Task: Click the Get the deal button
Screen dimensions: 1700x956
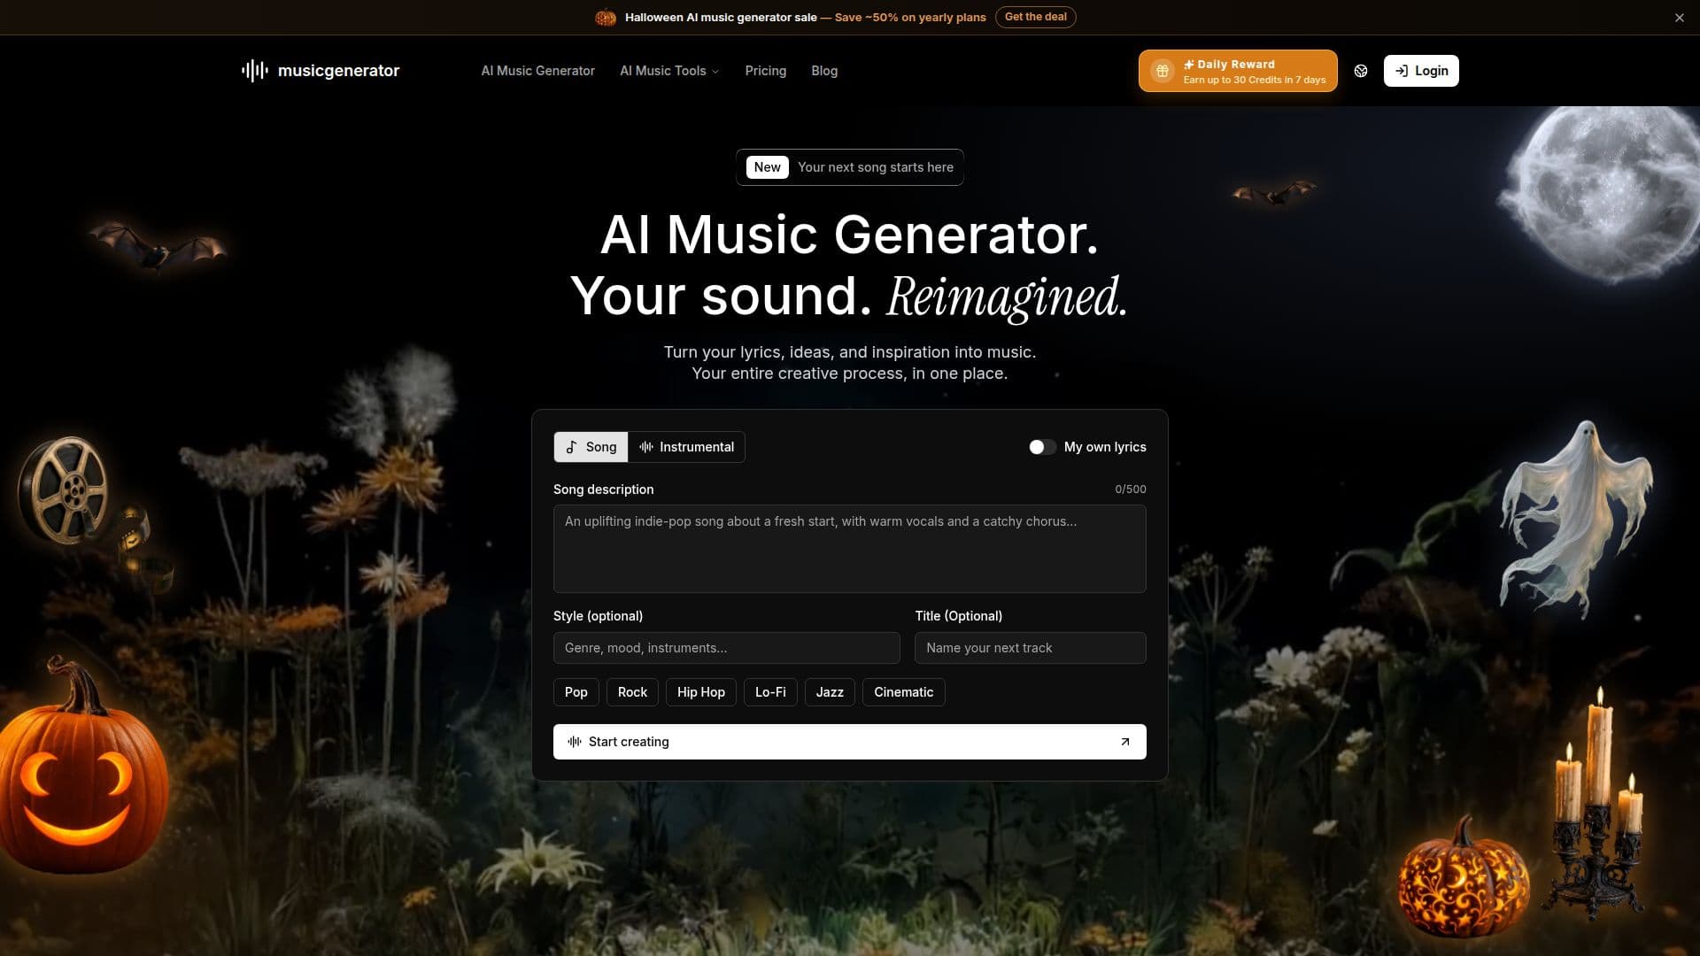Action: pos(1035,17)
